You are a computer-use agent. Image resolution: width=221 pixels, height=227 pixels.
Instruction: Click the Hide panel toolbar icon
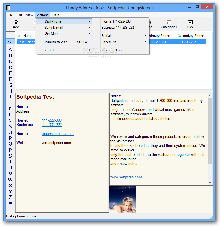190,24
